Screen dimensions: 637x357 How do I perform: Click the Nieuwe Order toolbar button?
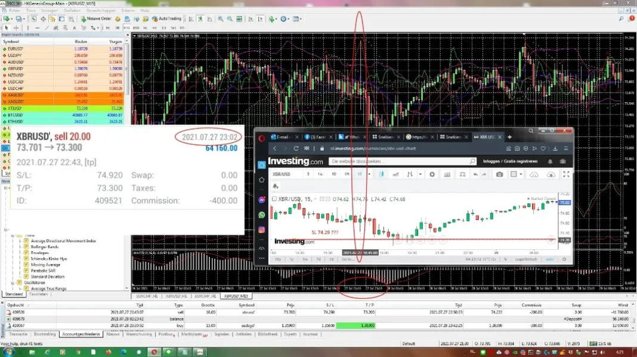pos(96,18)
